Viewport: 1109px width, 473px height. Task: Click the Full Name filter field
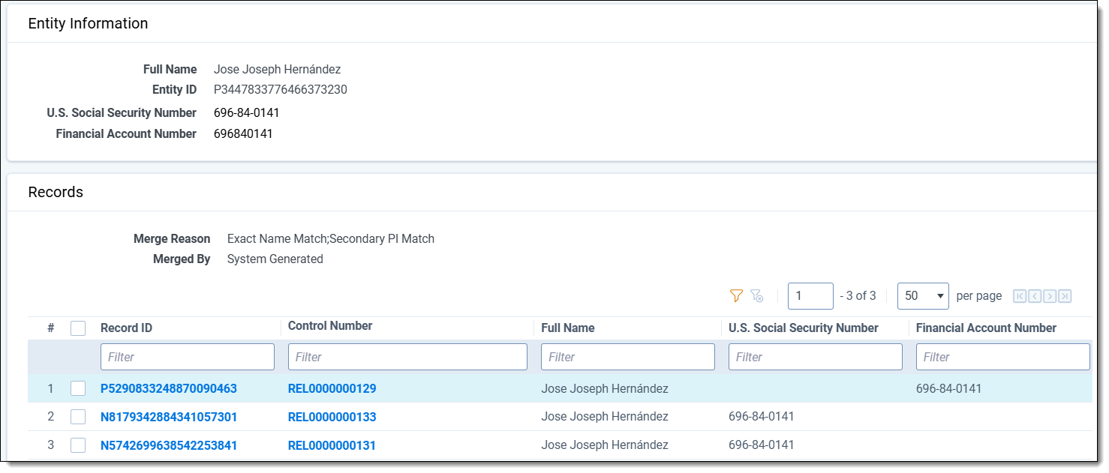(x=627, y=357)
